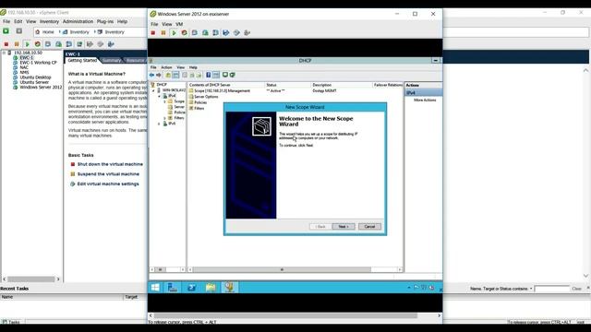Open File Explorer from VM taskbar
This screenshot has height=332, width=591.
tap(211, 288)
